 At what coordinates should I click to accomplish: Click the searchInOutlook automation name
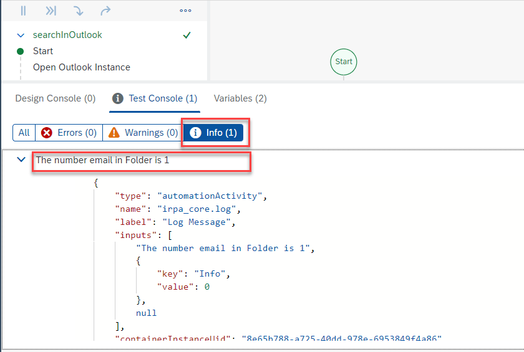[67, 35]
